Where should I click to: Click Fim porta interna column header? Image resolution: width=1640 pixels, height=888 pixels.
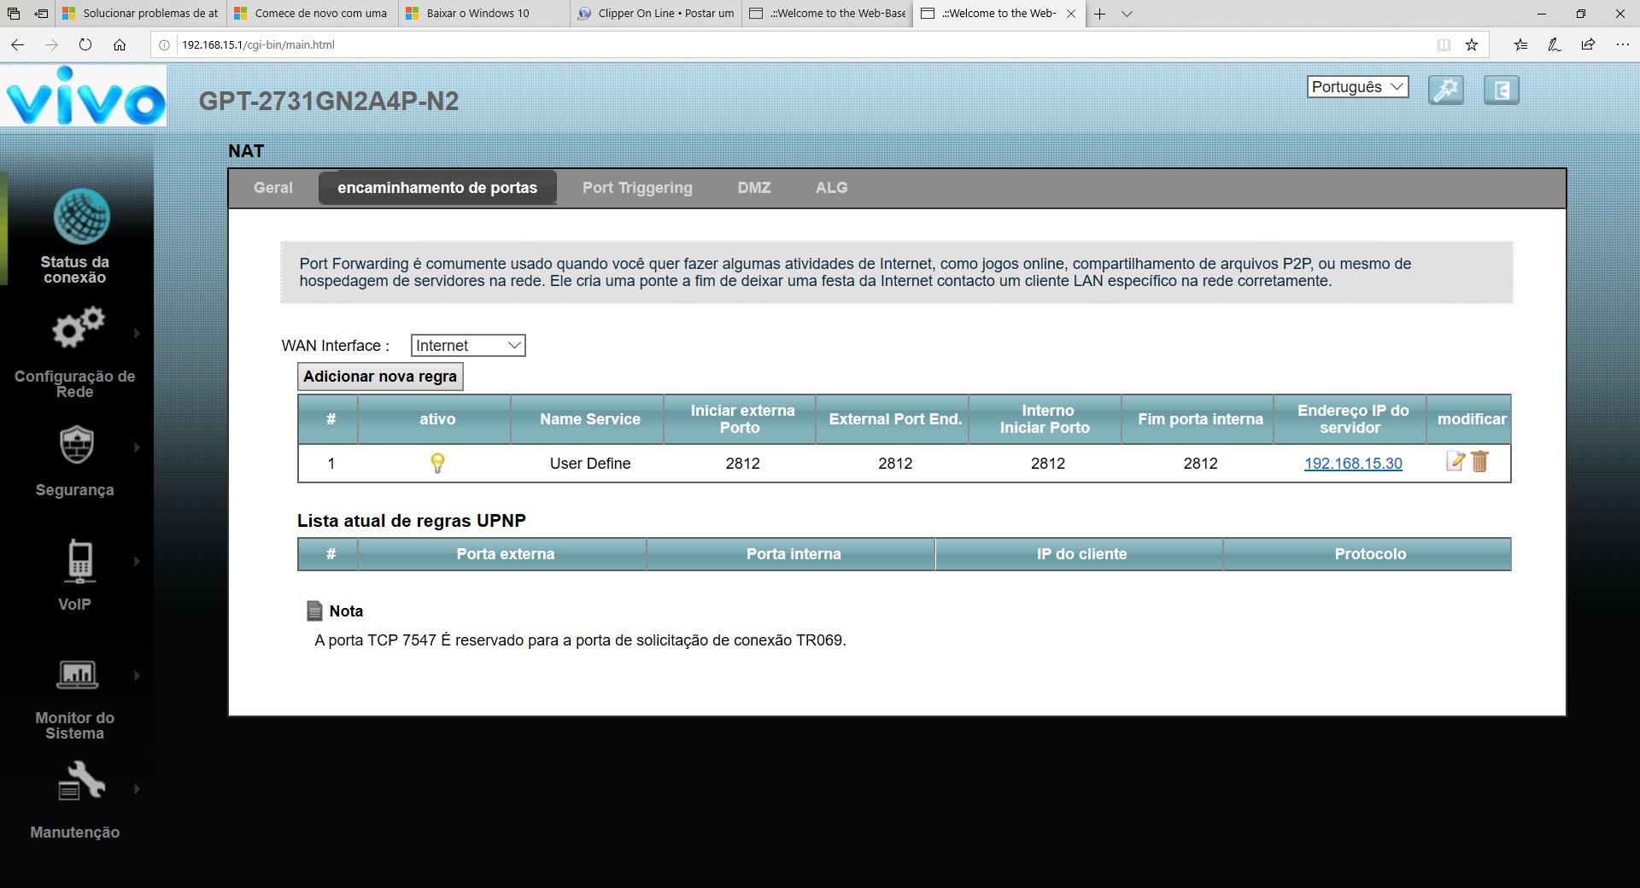click(x=1200, y=419)
